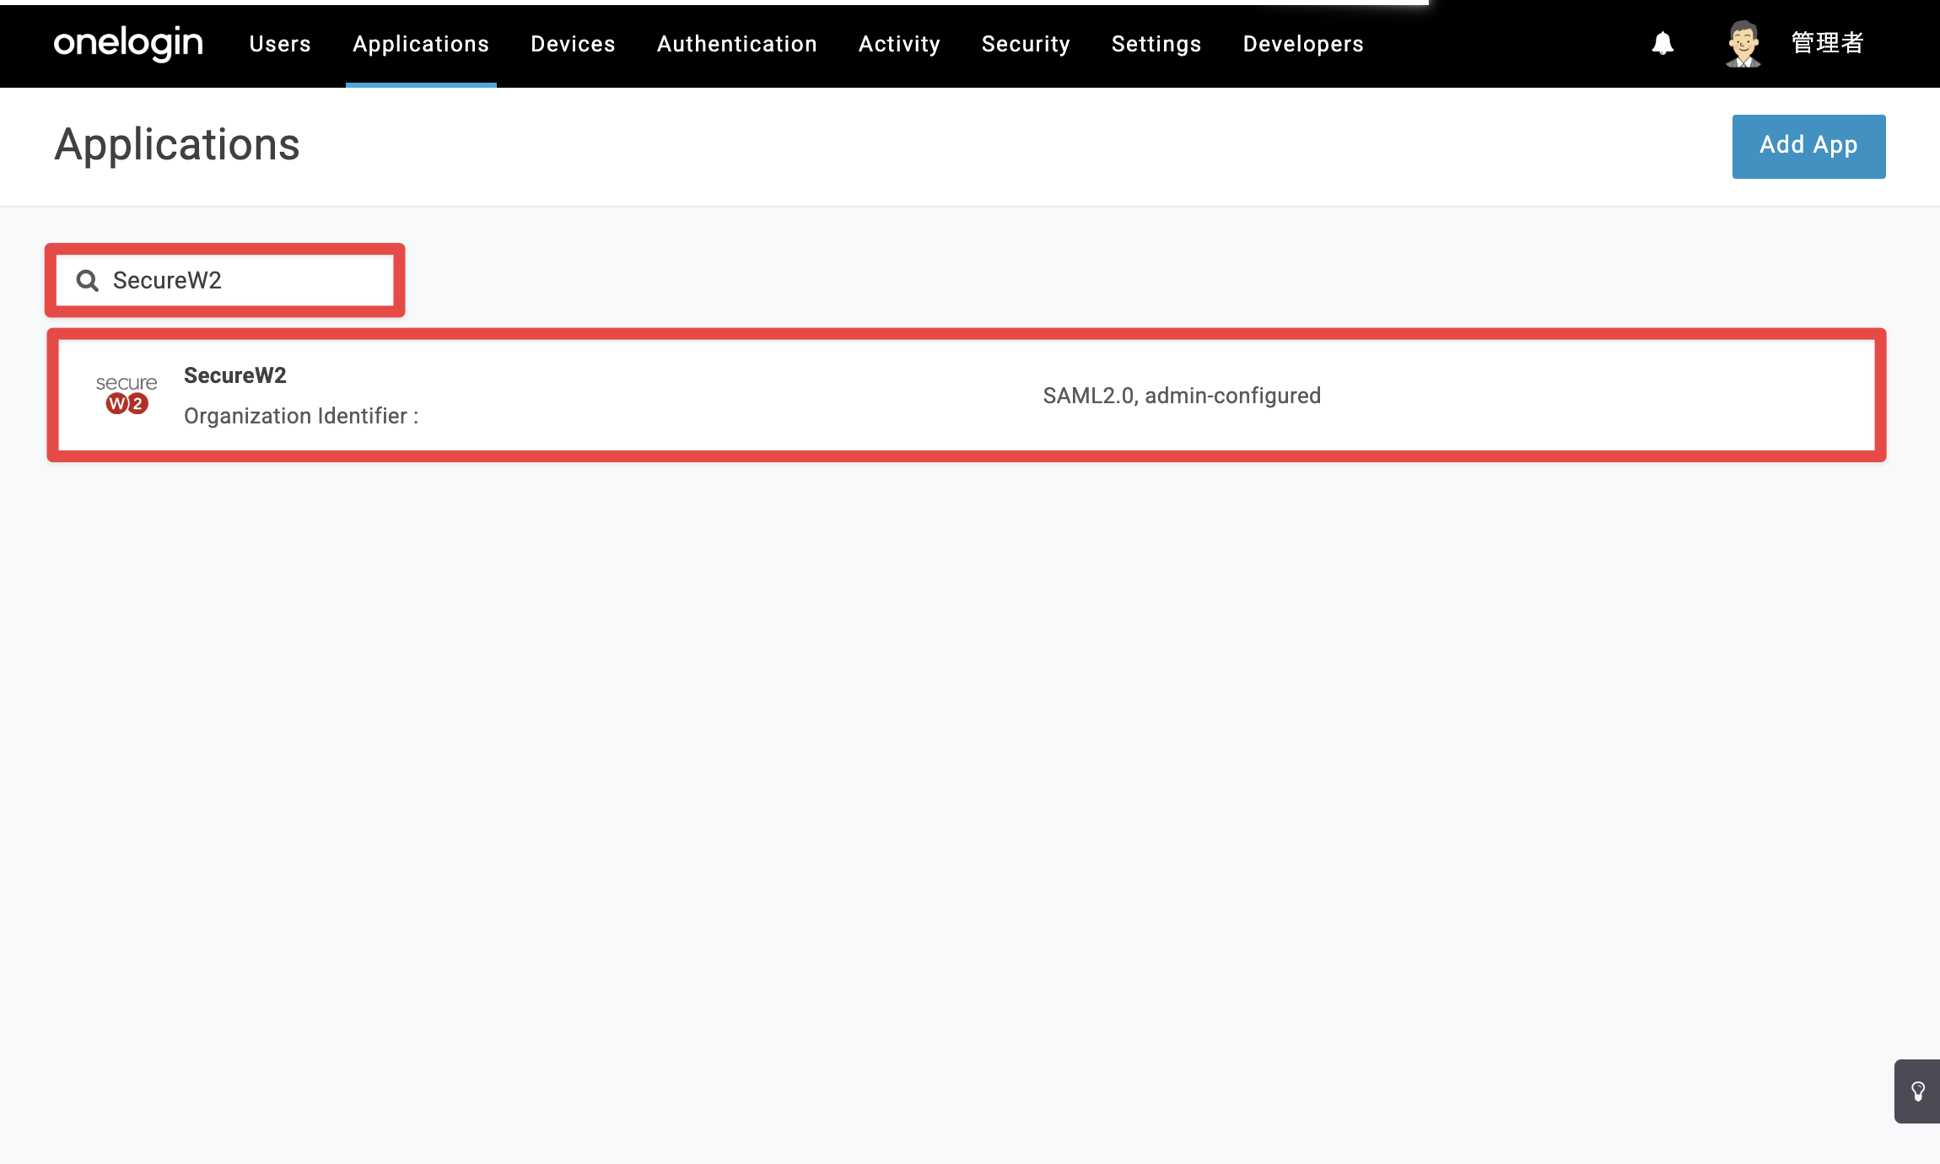Open the Settings menu

pos(1156,44)
